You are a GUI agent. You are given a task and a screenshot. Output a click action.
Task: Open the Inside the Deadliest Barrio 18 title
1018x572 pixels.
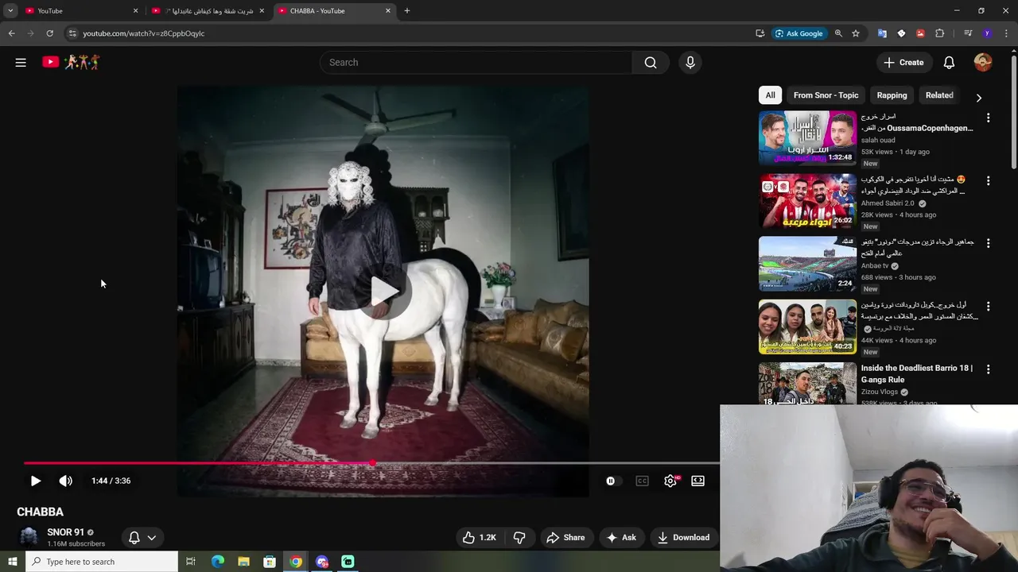click(x=916, y=374)
